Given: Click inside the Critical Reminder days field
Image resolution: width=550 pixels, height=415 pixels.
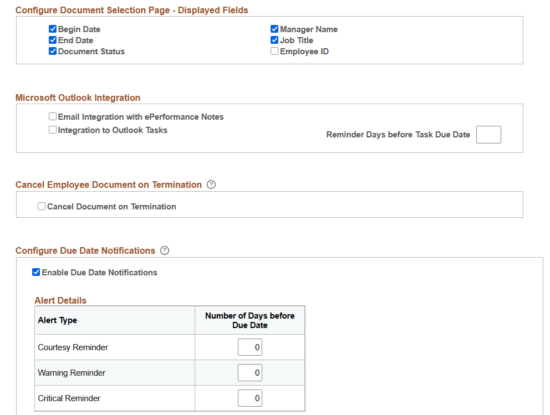Looking at the screenshot, I should (x=249, y=398).
